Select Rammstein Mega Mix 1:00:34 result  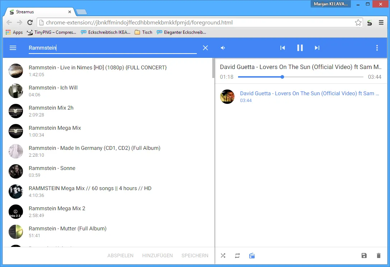pos(107,131)
